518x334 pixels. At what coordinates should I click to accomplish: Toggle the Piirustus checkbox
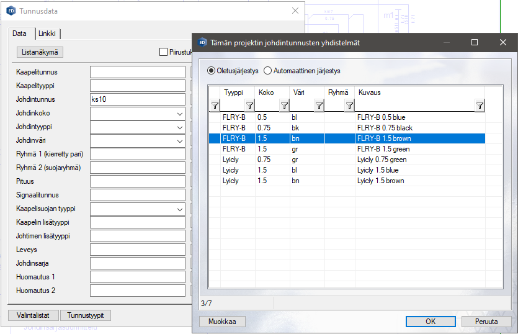point(164,52)
